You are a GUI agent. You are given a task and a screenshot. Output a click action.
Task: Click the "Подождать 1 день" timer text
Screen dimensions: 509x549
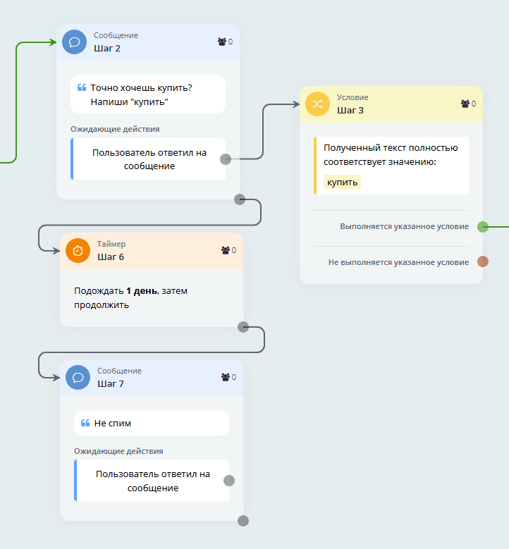coord(130,298)
